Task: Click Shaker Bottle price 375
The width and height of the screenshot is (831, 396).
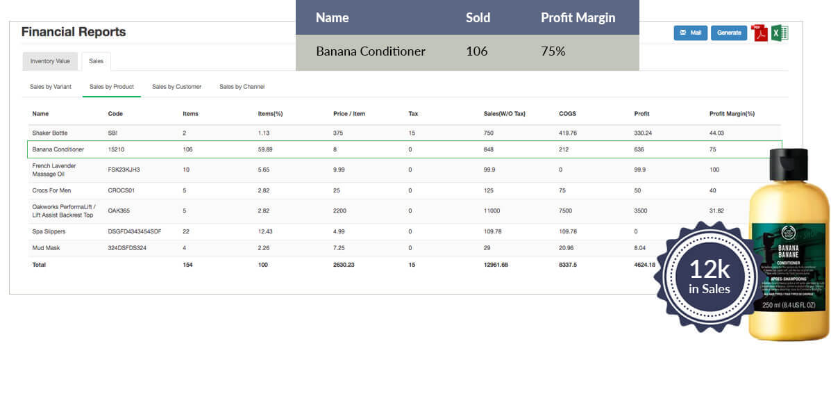Action: point(337,133)
